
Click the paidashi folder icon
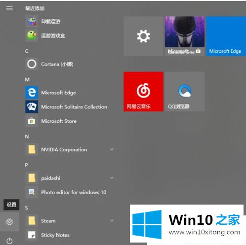tap(32, 178)
